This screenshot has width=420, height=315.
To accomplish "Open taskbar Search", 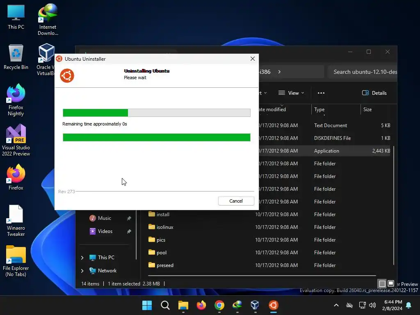I will [x=165, y=305].
